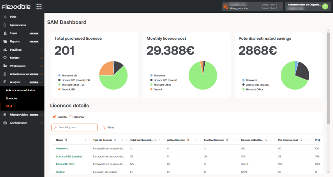
Task: Expand the Configuración menu chevron
Action: 41,123
